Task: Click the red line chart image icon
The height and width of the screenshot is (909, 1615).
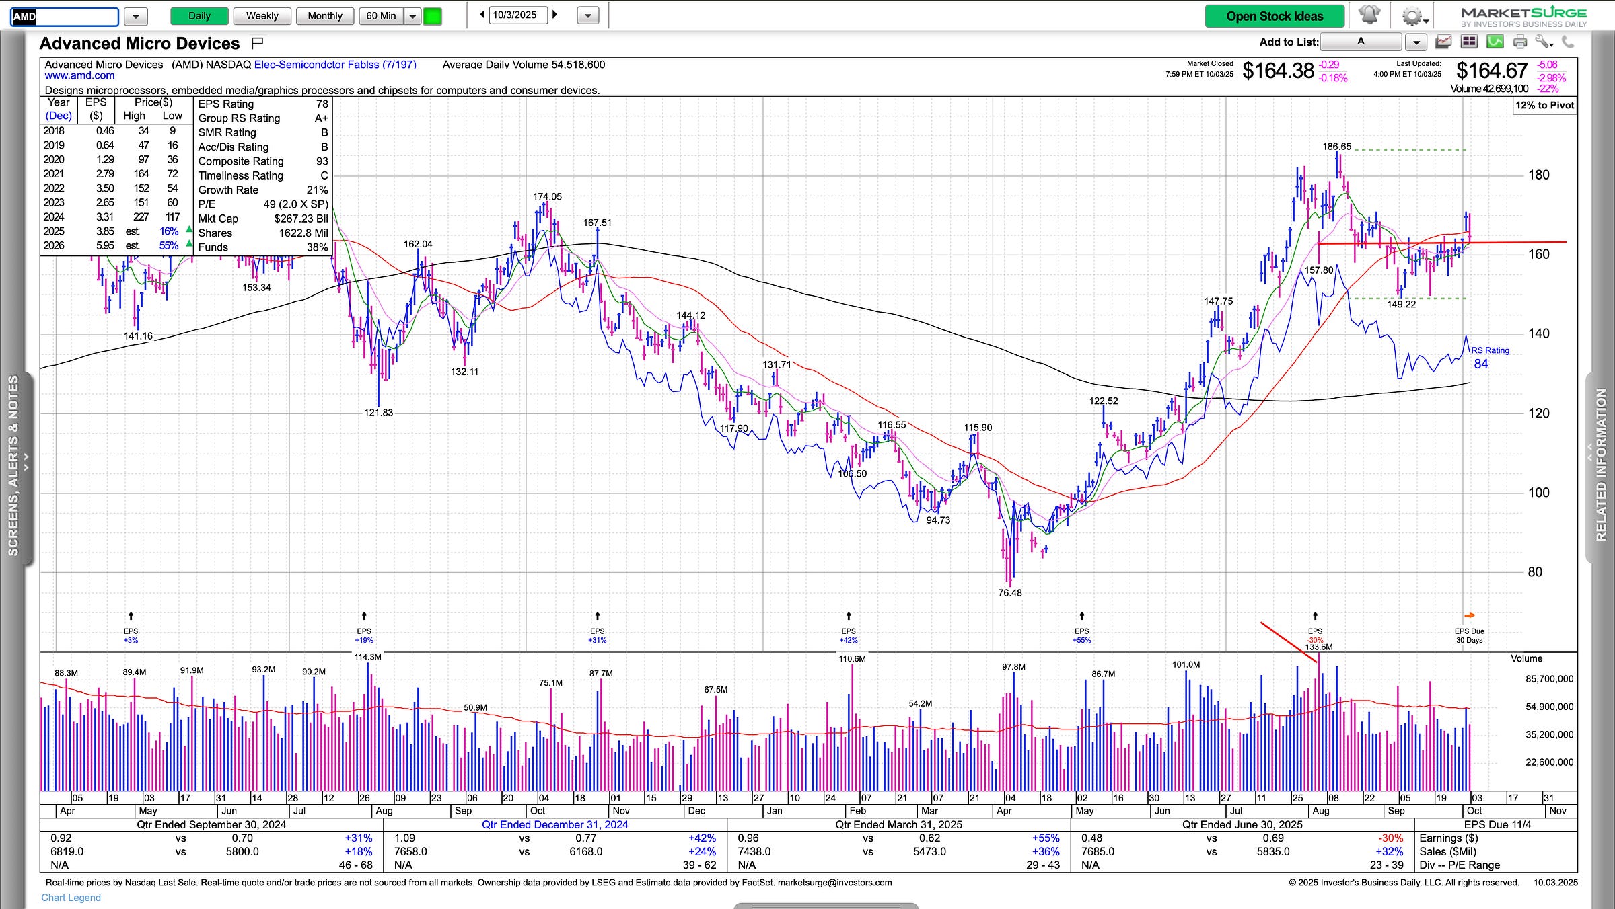Action: [1443, 42]
